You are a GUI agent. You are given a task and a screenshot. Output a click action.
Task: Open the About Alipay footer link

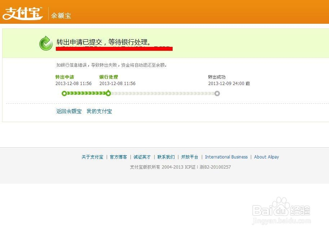click(266, 157)
